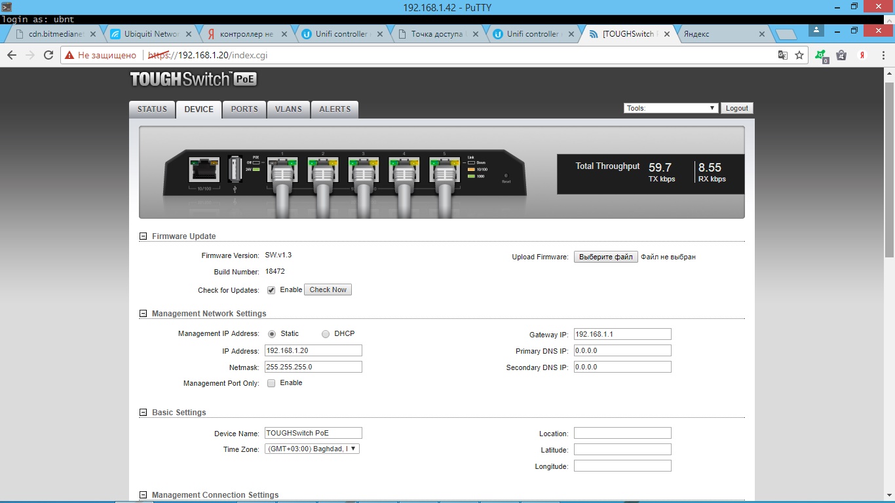Open a new browser tab
Image resolution: width=895 pixels, height=503 pixels.
pos(786,34)
